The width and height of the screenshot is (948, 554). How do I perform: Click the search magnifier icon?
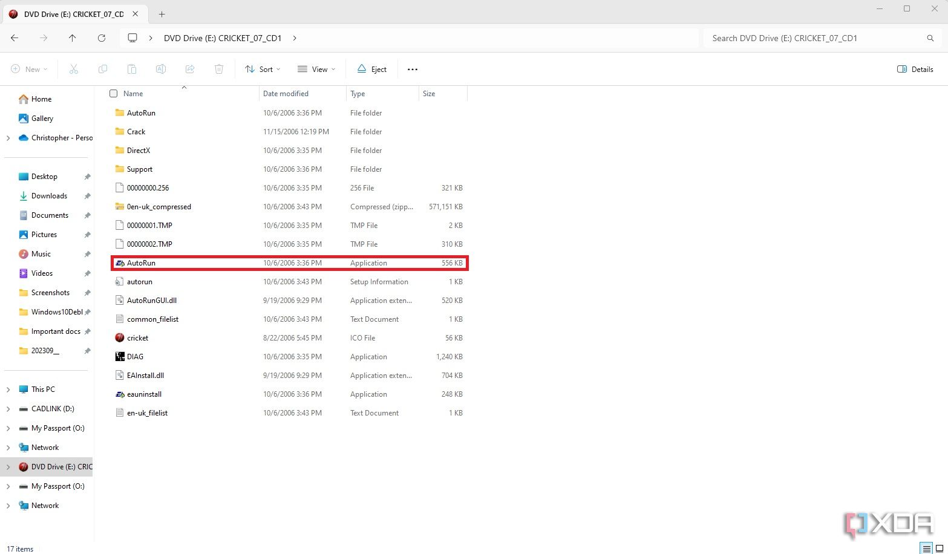coord(930,38)
